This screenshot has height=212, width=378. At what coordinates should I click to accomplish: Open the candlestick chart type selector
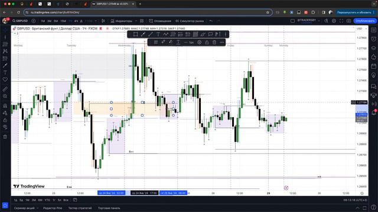click(103, 21)
